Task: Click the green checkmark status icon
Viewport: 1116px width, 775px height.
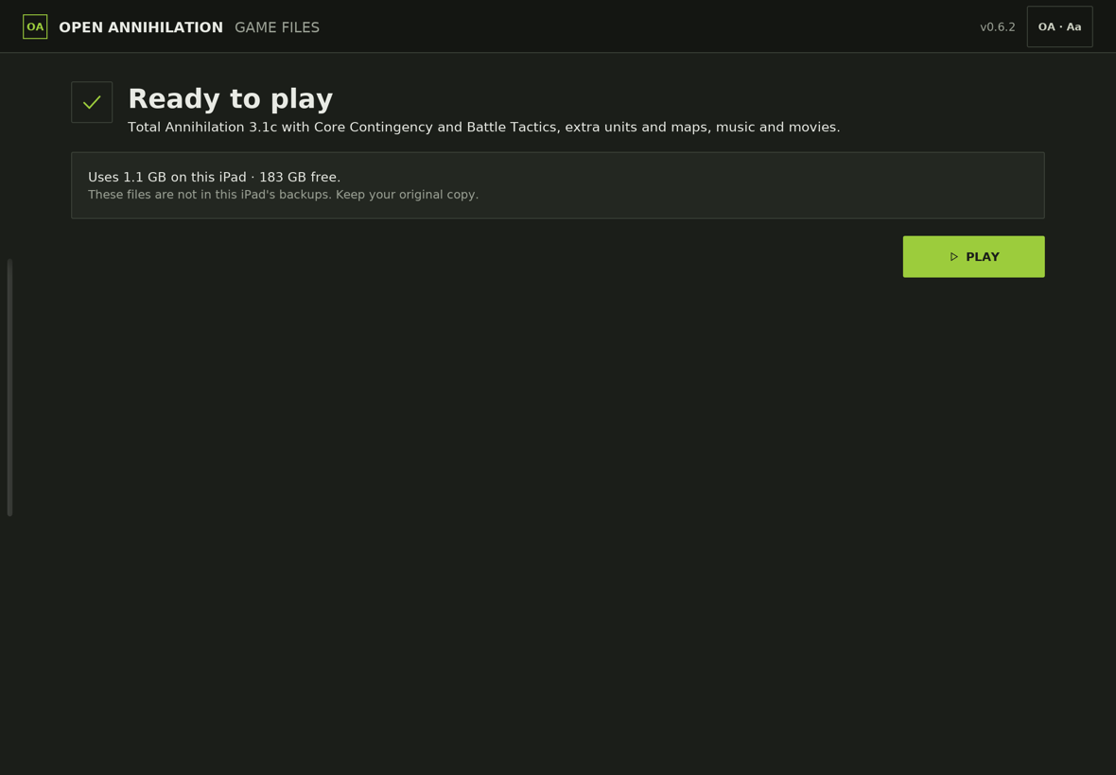Action: 92,102
